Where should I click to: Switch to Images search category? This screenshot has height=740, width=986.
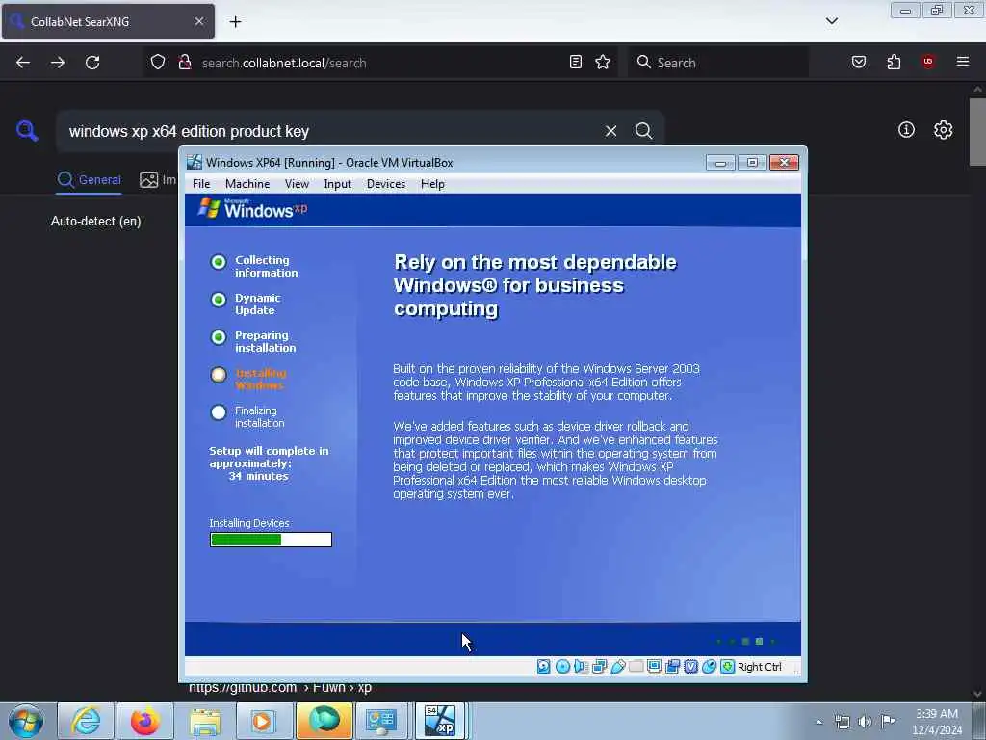pyautogui.click(x=158, y=180)
